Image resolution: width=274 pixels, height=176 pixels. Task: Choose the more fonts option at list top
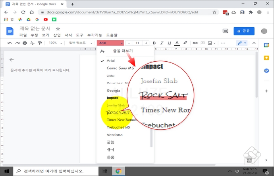coord(125,51)
